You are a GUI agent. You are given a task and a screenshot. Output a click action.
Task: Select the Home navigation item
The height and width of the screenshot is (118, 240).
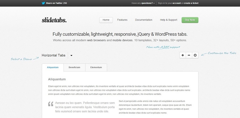[106, 20]
